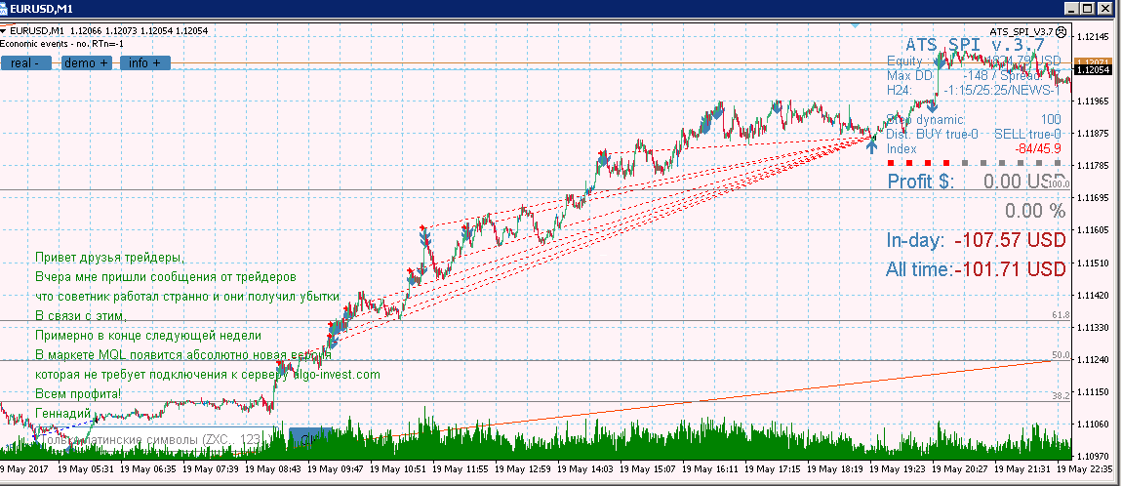Click the Fibonacci 61.8 level label
1122x486 pixels.
(1062, 315)
